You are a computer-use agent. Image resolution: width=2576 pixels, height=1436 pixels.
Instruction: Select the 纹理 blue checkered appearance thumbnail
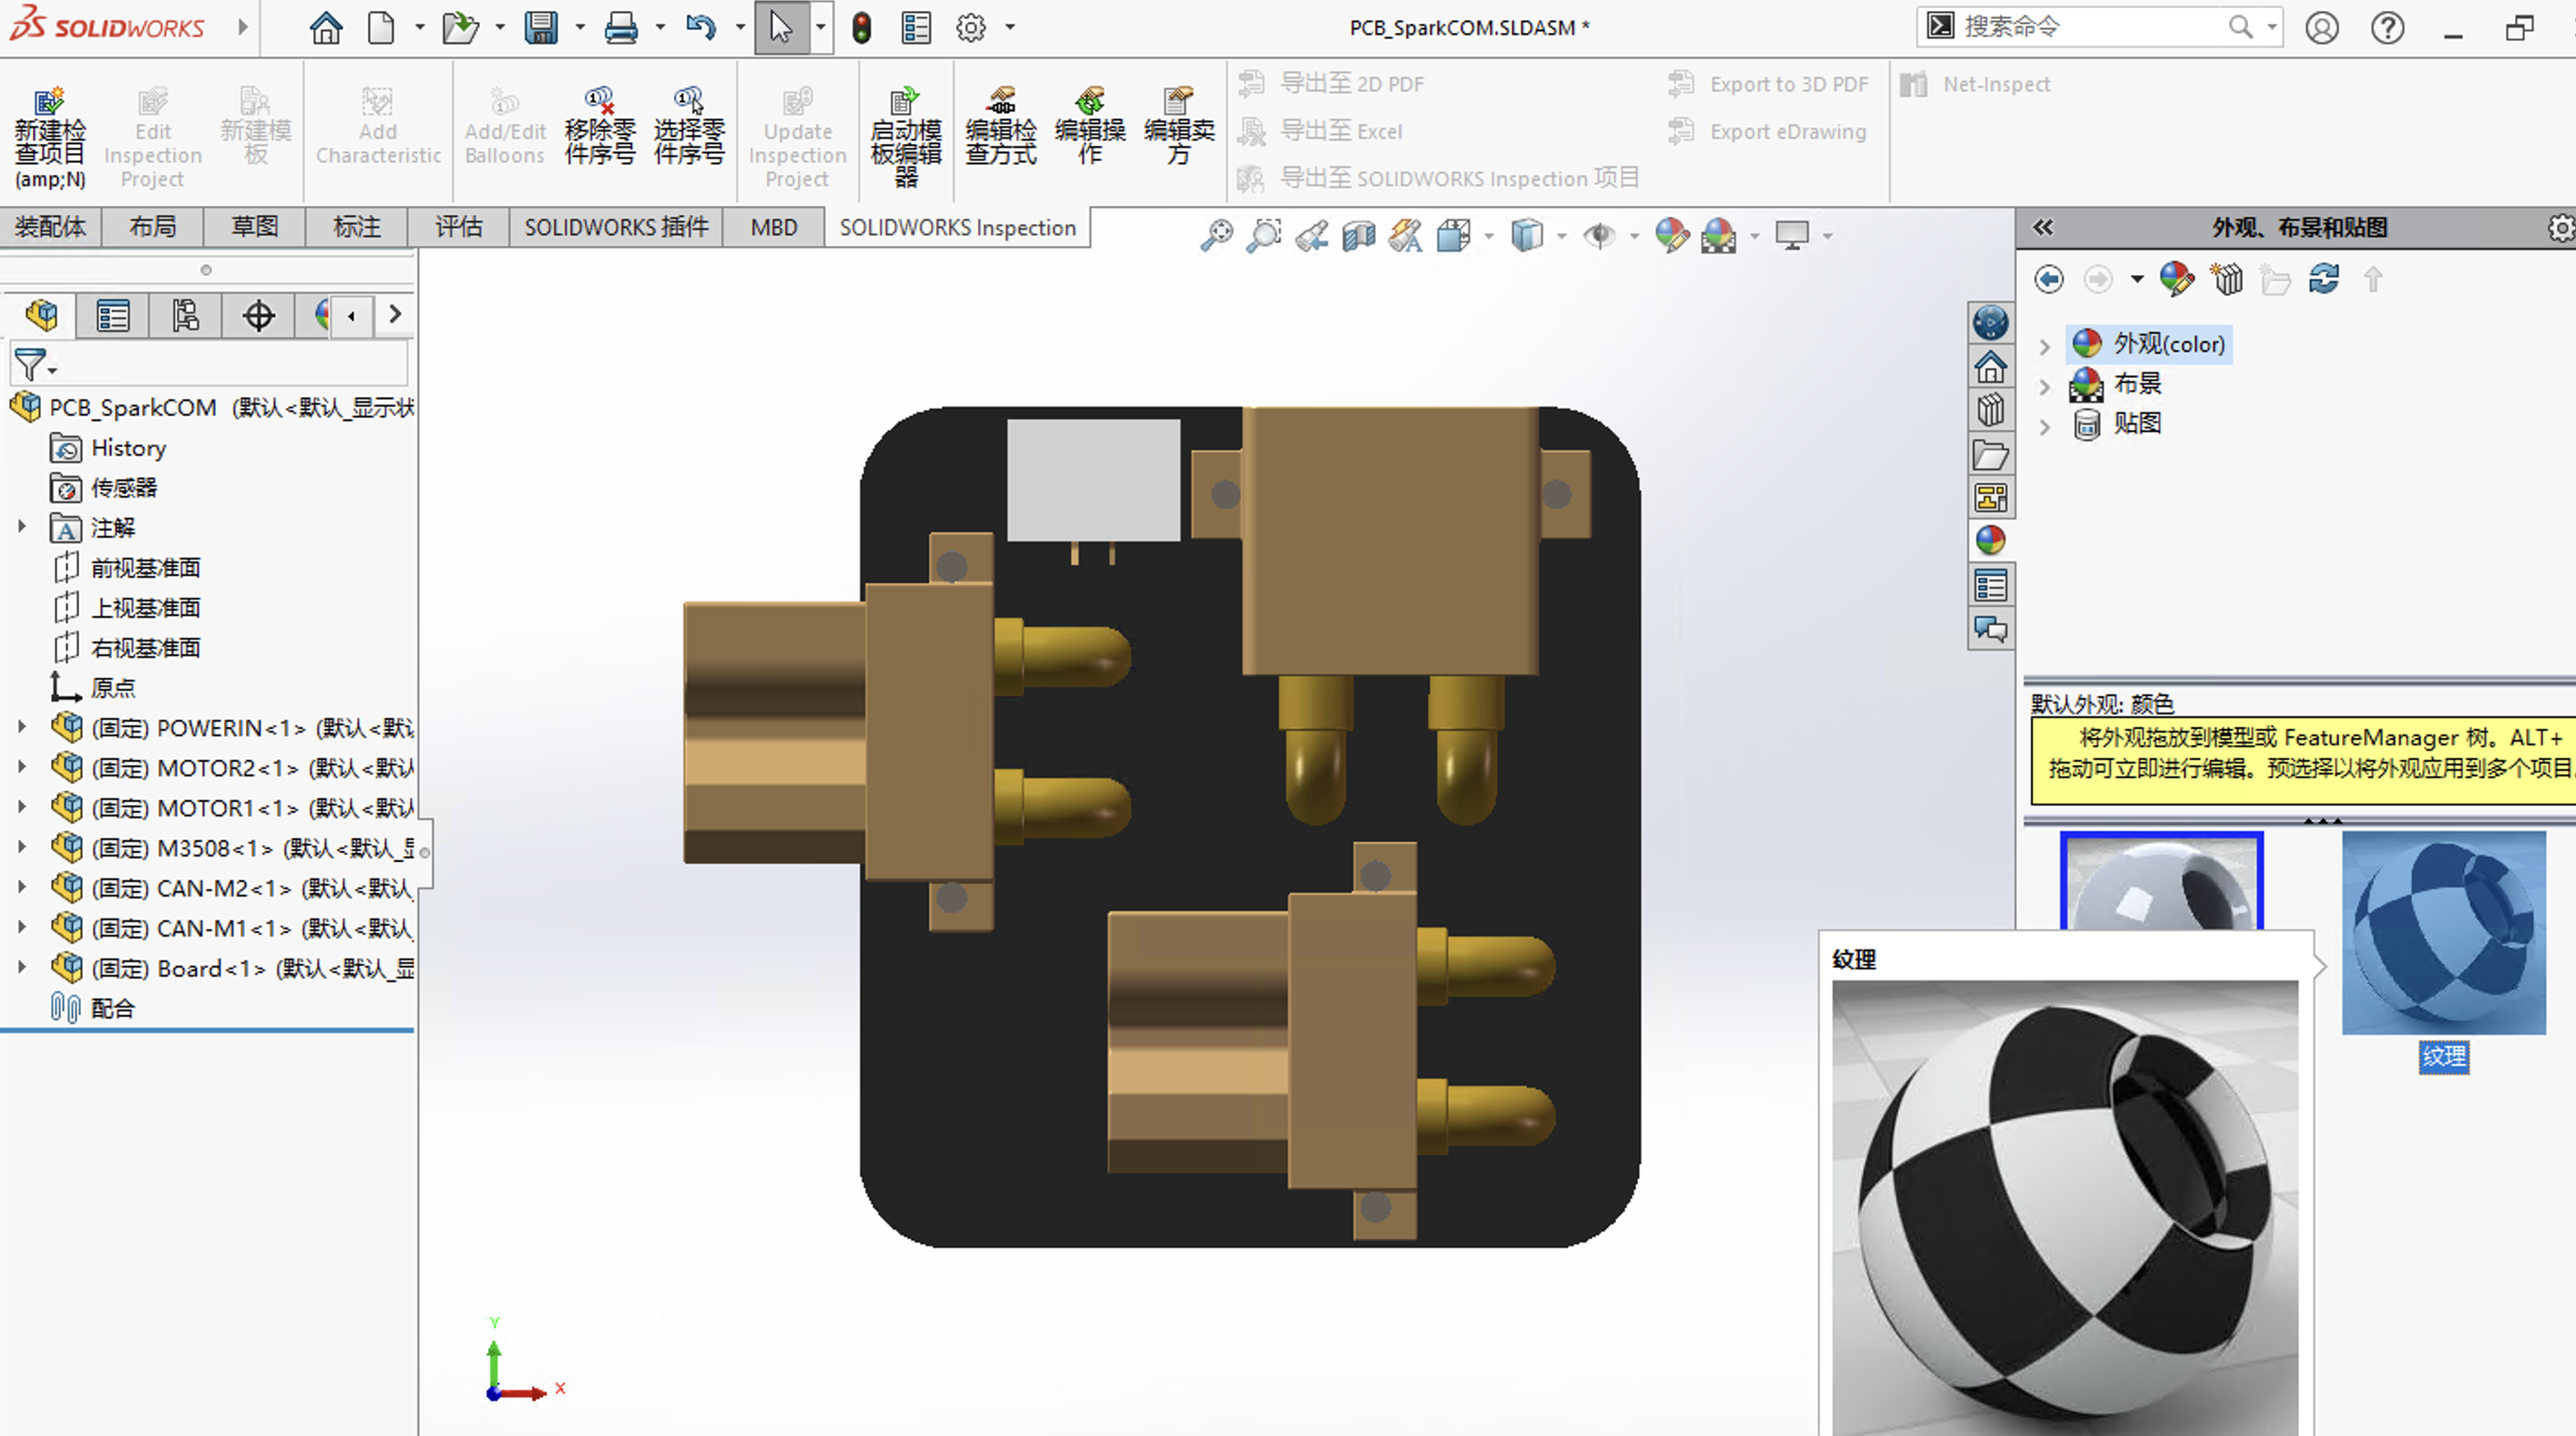click(x=2443, y=932)
